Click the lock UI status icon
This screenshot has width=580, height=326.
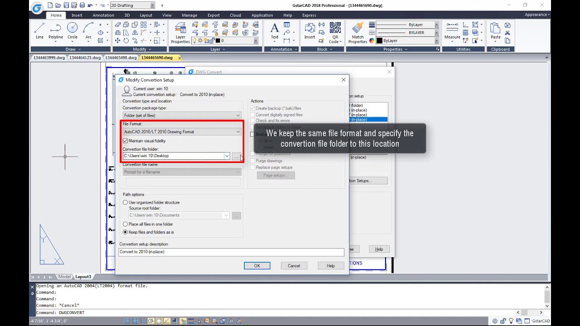pyautogui.click(x=503, y=321)
